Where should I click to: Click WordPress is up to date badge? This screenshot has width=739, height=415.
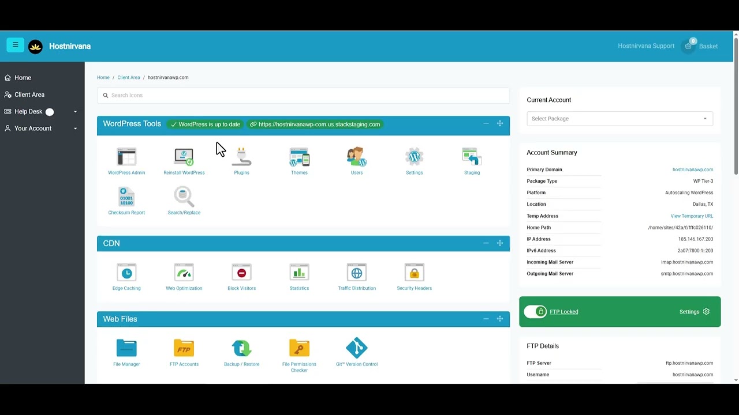(205, 124)
